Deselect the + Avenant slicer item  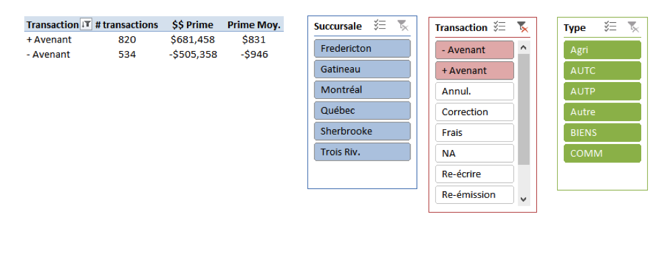pyautogui.click(x=474, y=71)
